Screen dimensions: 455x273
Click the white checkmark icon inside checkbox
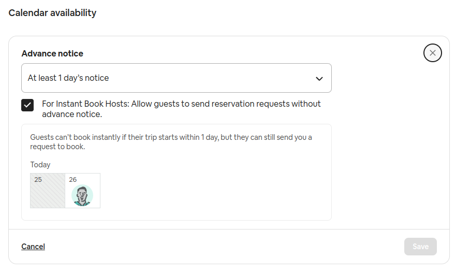(x=27, y=105)
